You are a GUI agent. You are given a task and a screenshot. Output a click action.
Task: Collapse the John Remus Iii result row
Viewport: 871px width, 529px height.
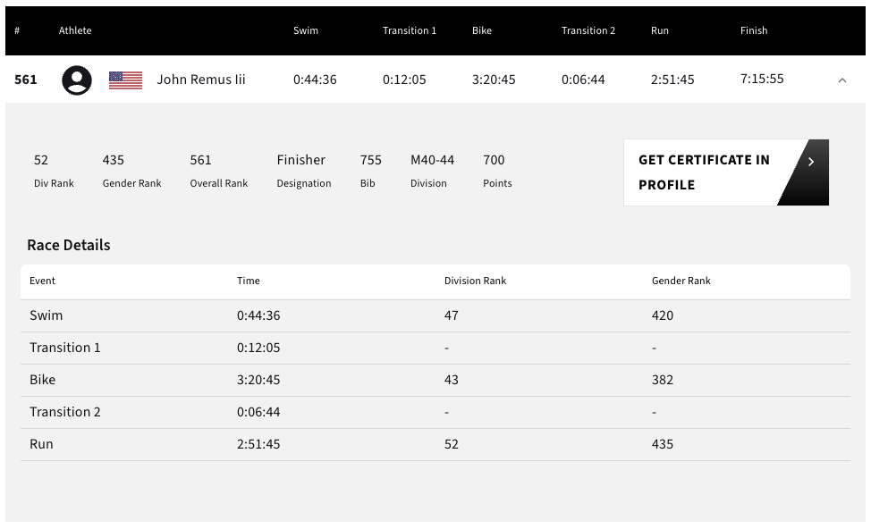pyautogui.click(x=841, y=80)
